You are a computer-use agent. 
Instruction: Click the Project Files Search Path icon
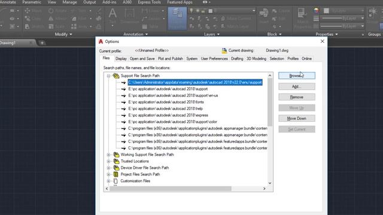(x=116, y=174)
